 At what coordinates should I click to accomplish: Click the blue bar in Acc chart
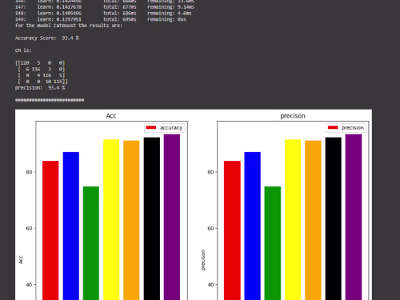(71, 226)
